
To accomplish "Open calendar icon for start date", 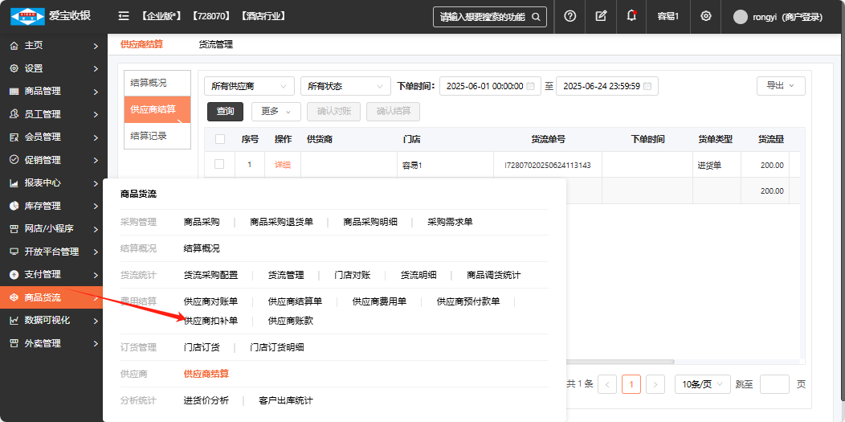I will pos(530,86).
